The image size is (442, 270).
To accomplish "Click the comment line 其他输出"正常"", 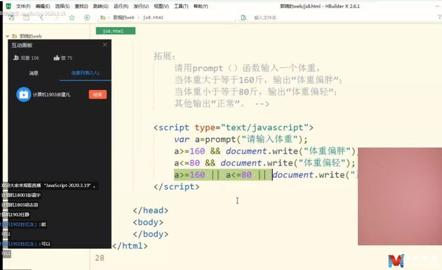I will pos(222,103).
